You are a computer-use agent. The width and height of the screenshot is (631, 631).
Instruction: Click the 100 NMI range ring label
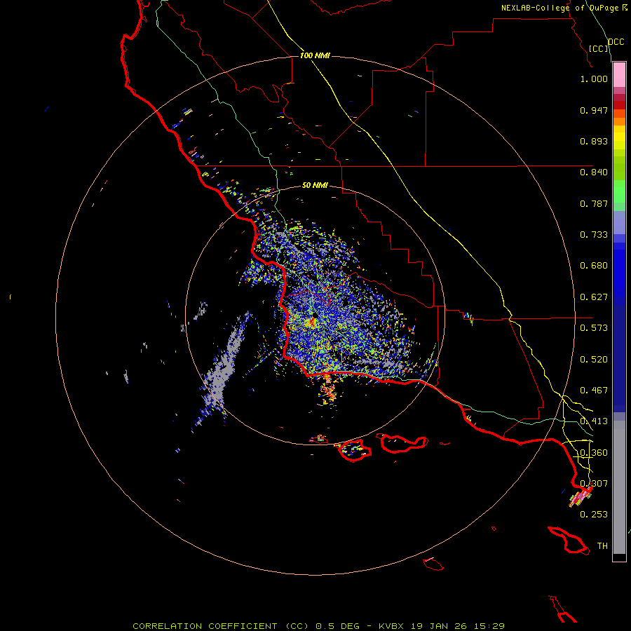point(315,55)
